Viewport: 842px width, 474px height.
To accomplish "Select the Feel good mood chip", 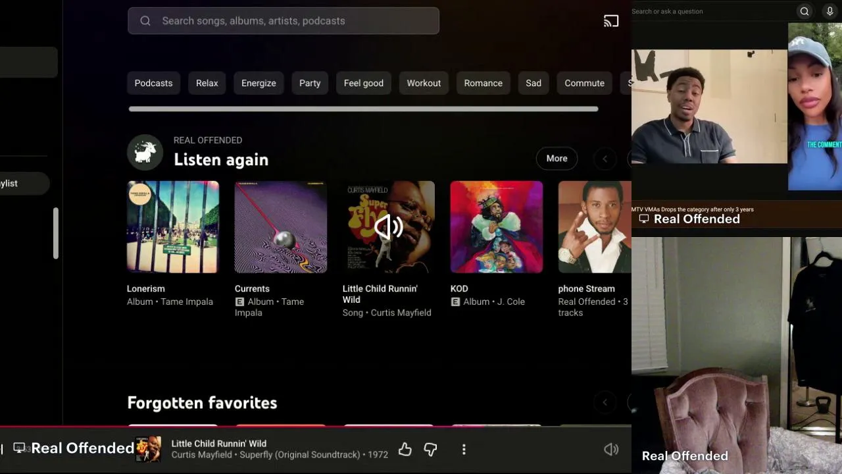I will point(364,83).
